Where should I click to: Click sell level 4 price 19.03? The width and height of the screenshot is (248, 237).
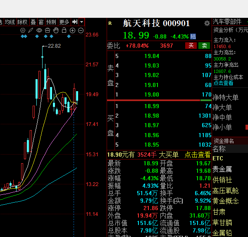coord(152,65)
